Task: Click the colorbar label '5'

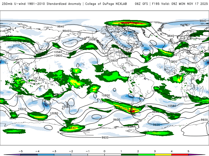Action: tap(188, 151)
